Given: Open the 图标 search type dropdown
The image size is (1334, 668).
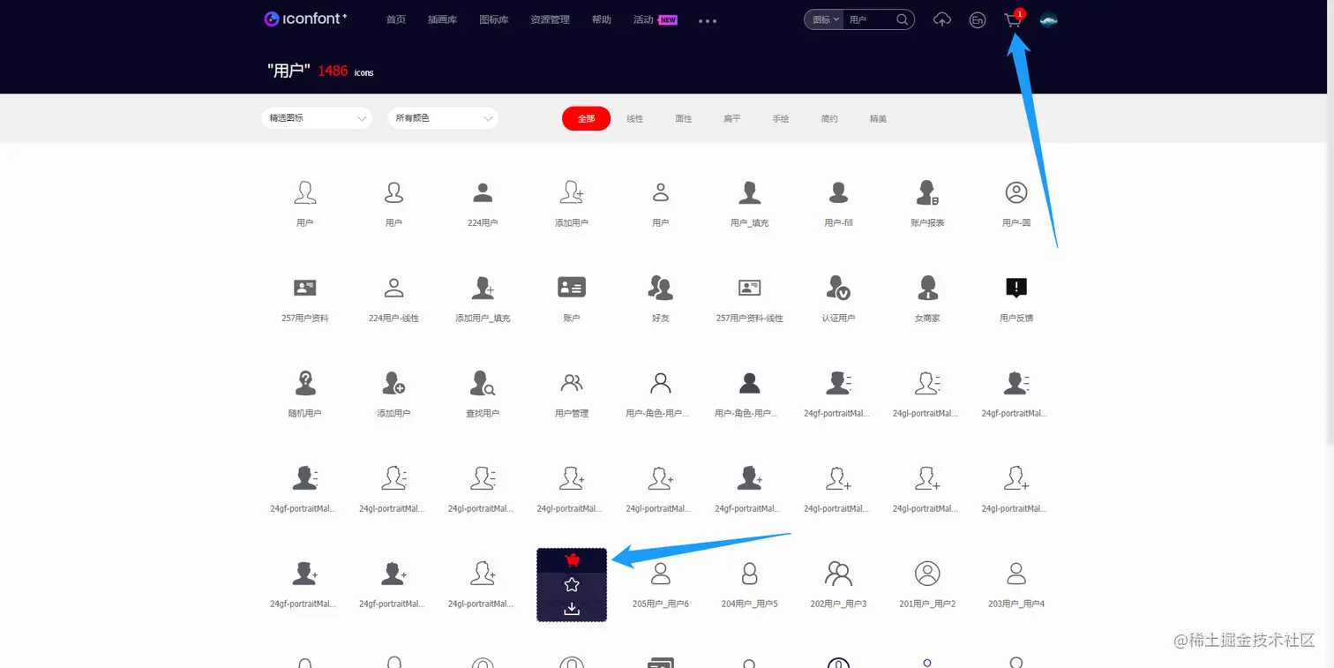Looking at the screenshot, I should click(825, 19).
